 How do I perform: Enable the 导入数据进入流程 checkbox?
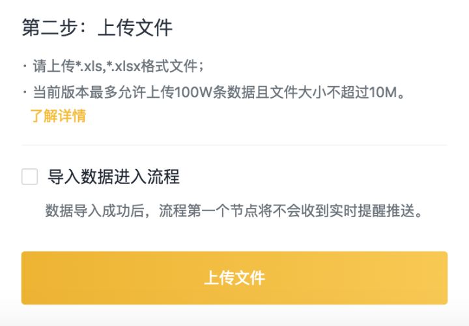(x=29, y=177)
